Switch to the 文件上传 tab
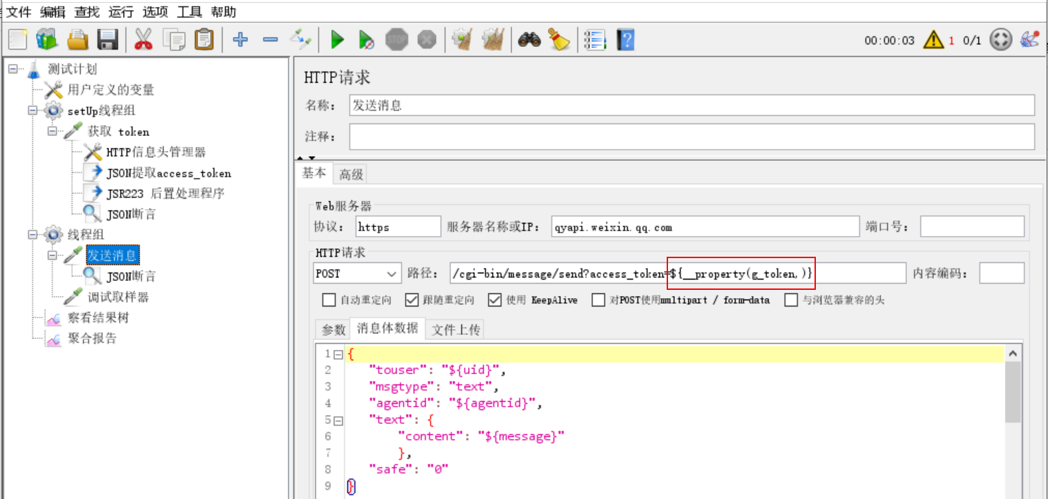Viewport: 1048px width, 499px height. click(x=455, y=330)
